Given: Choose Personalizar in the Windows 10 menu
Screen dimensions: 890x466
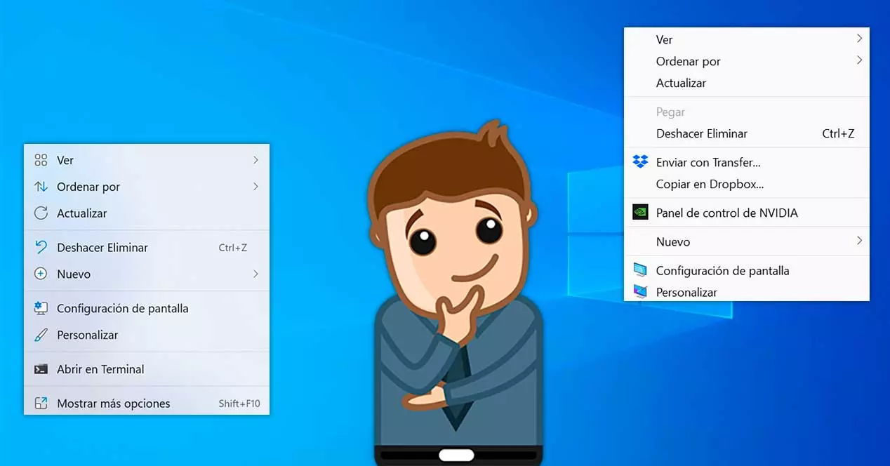Looking at the screenshot, I should tap(686, 292).
